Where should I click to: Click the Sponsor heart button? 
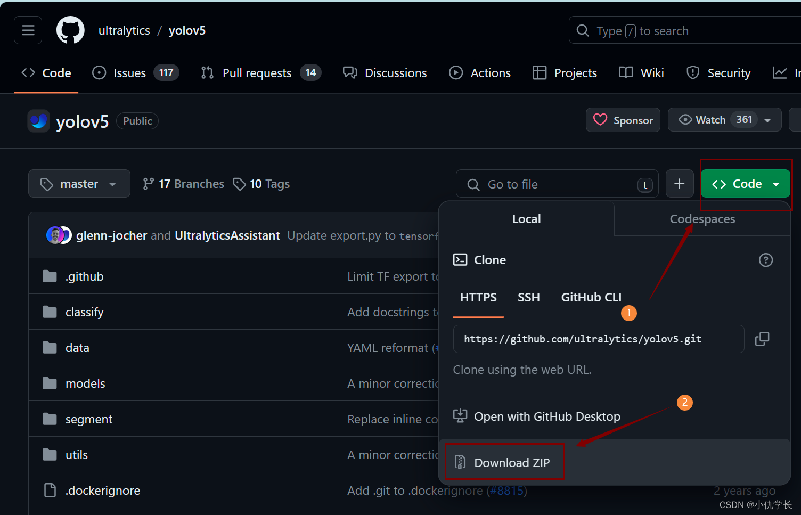623,120
